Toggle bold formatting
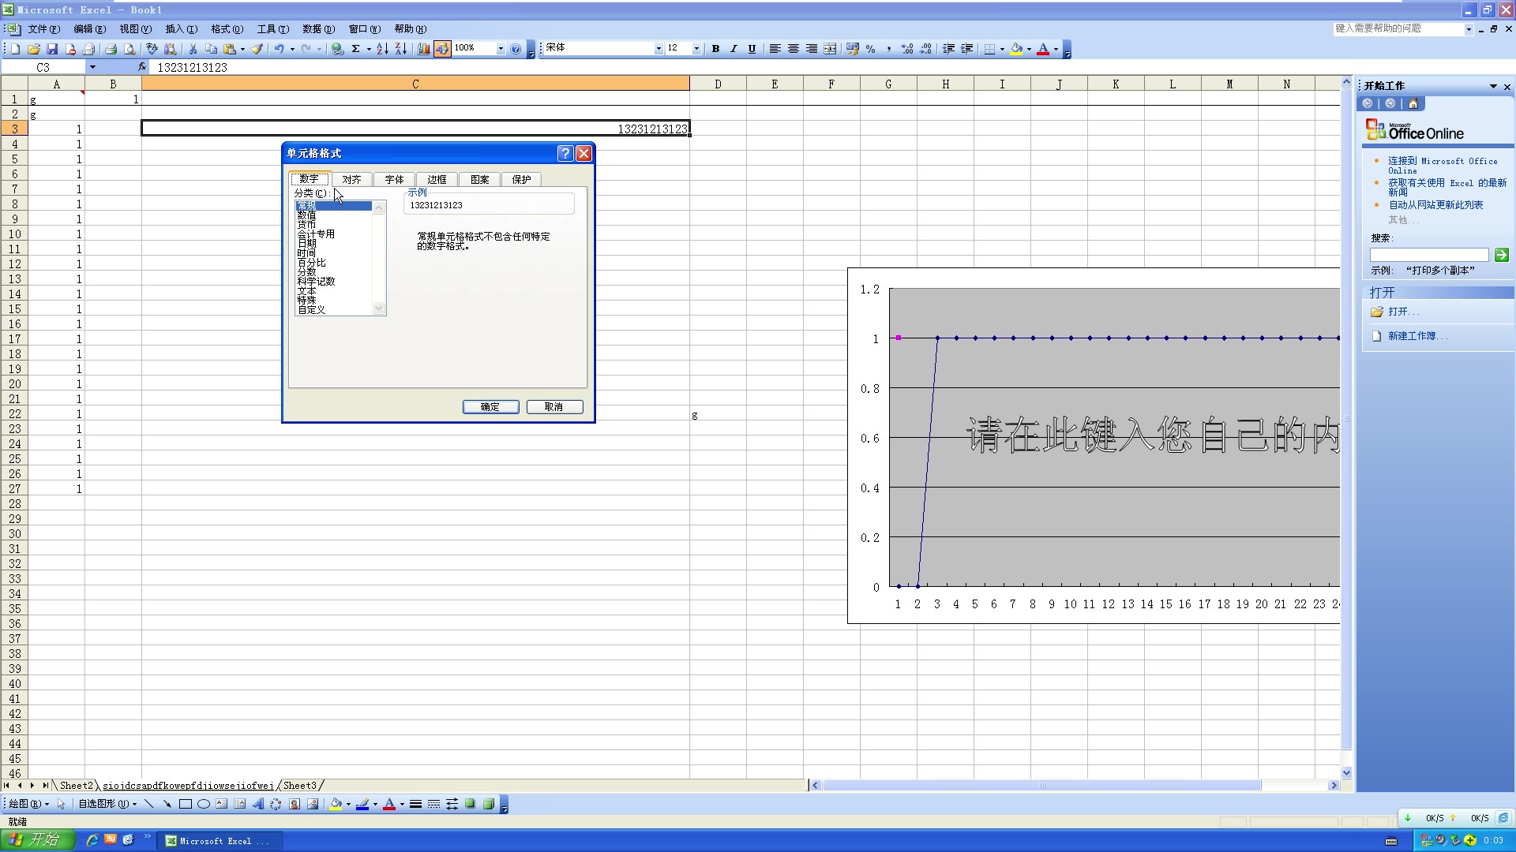The height and width of the screenshot is (852, 1516). 715,49
